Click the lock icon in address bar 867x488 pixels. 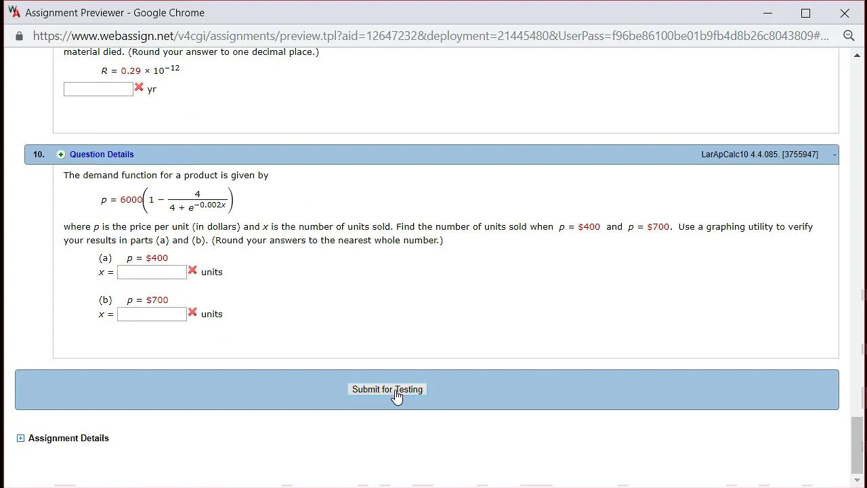[x=19, y=36]
